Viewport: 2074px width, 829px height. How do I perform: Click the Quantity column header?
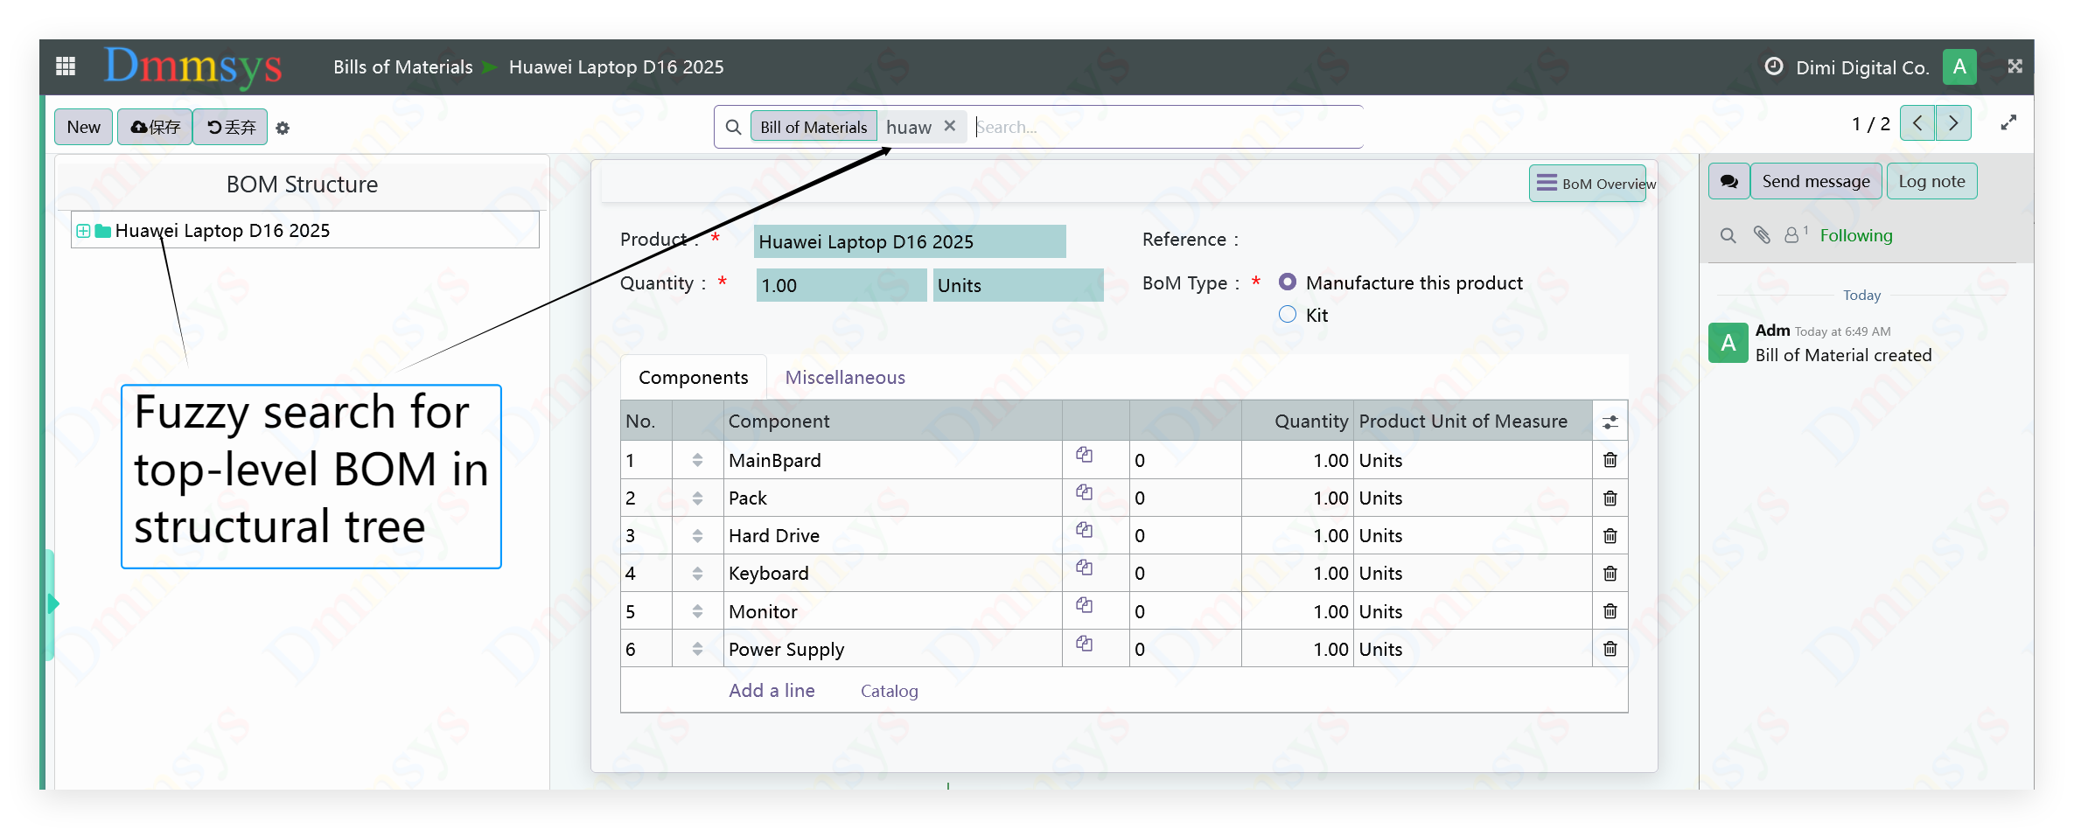click(x=1298, y=421)
